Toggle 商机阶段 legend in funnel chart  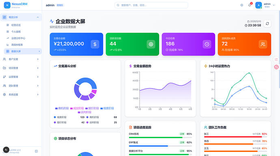[62, 108]
